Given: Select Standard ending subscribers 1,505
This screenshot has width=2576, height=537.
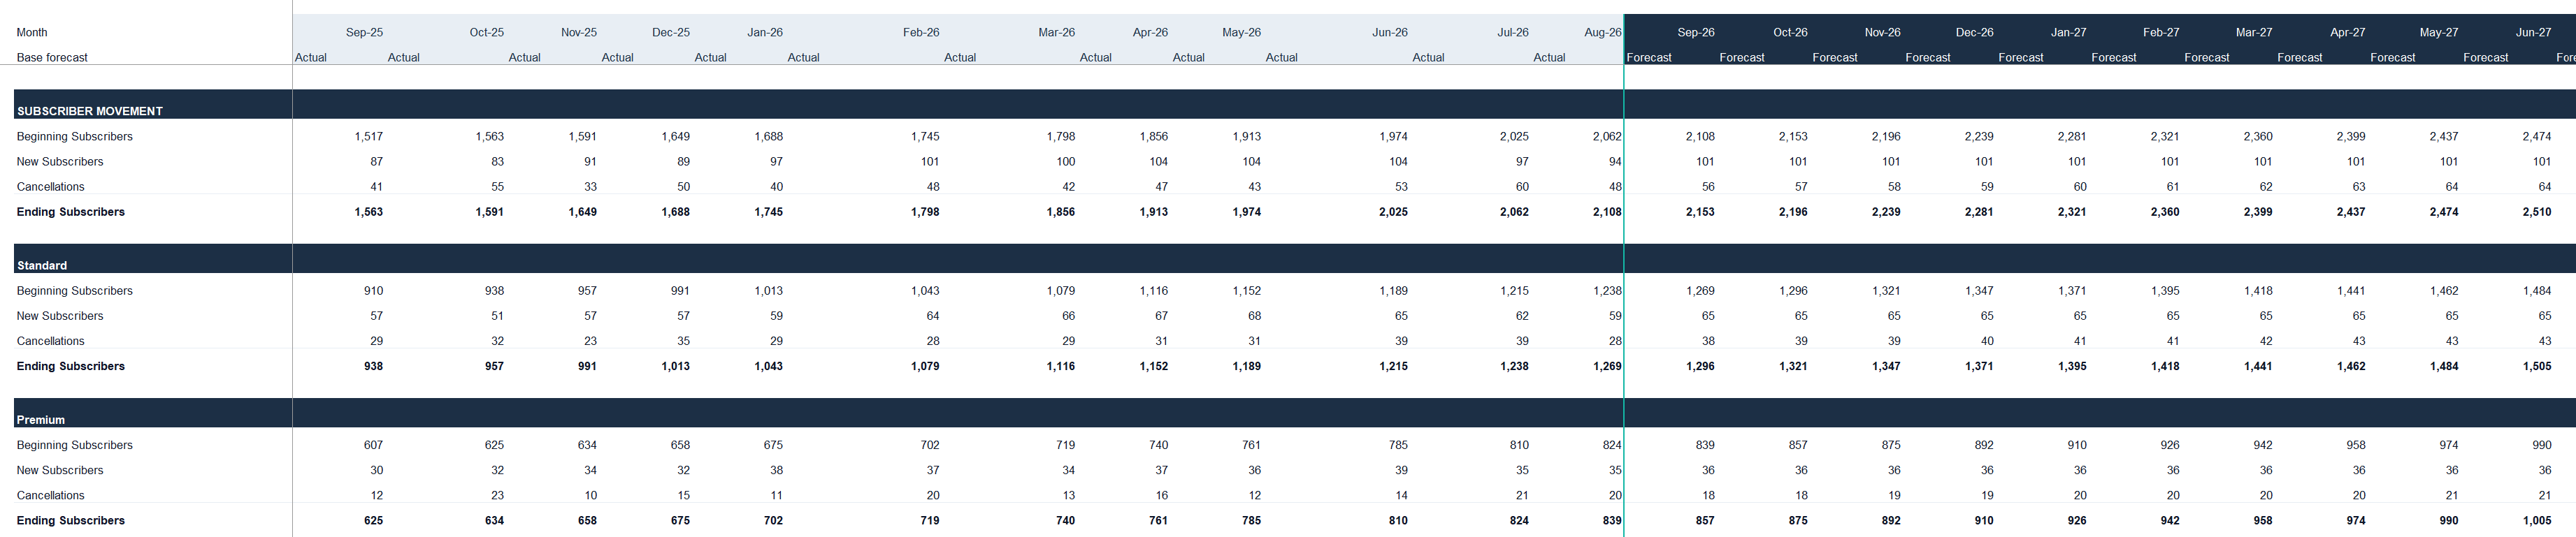Looking at the screenshot, I should point(2536,367).
